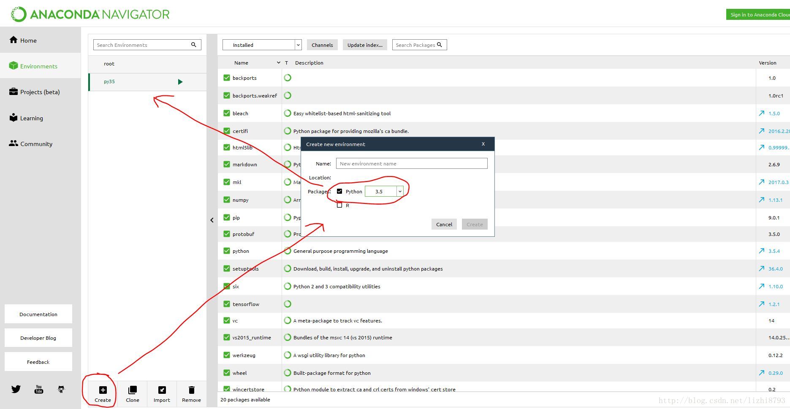This screenshot has height=409, width=790.
Task: Click upgrade arrow for wheel 0.29.0
Action: coord(762,373)
